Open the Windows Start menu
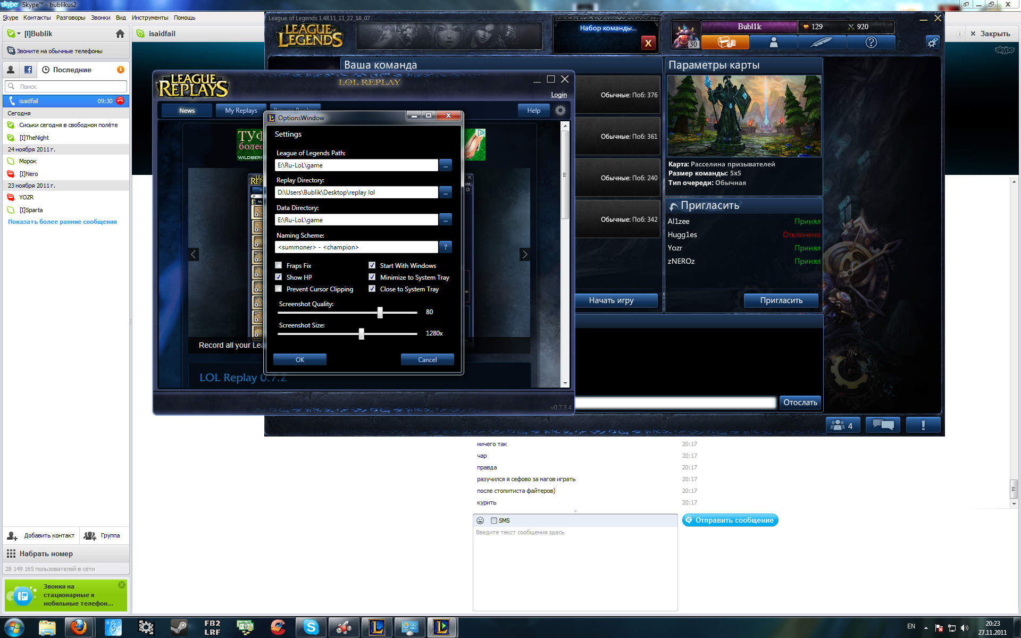 tap(14, 627)
